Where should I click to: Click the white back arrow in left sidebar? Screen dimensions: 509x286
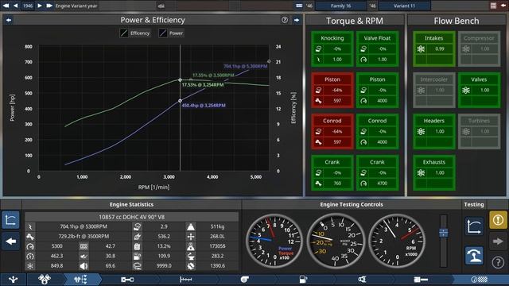coord(10,242)
